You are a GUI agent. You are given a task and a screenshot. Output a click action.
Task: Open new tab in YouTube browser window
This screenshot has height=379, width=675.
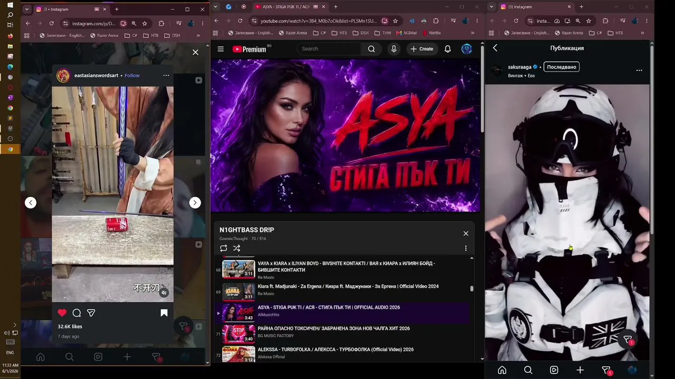click(x=335, y=7)
